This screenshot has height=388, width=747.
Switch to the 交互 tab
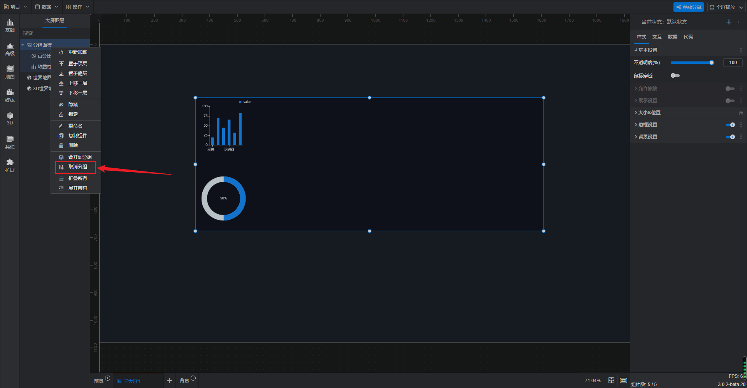[657, 37]
